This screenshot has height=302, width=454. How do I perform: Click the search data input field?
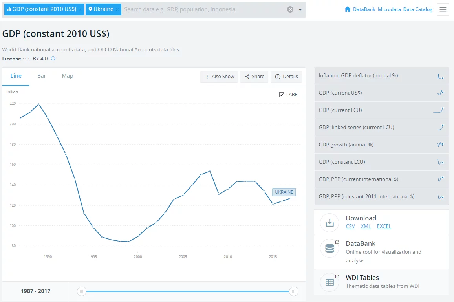[204, 9]
